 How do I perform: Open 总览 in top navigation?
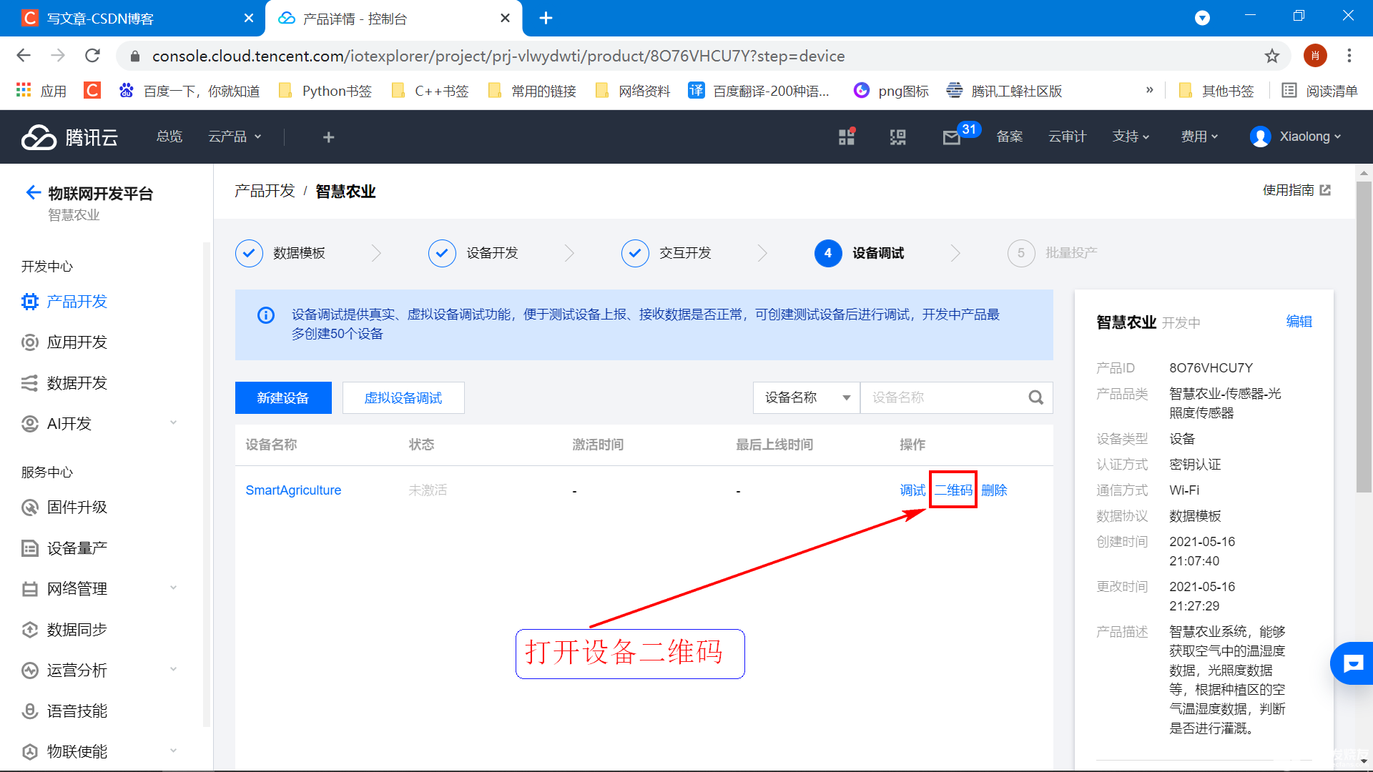click(169, 137)
